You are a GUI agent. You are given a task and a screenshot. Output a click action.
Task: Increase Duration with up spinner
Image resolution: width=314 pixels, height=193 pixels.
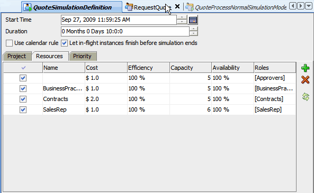(x=193, y=29)
